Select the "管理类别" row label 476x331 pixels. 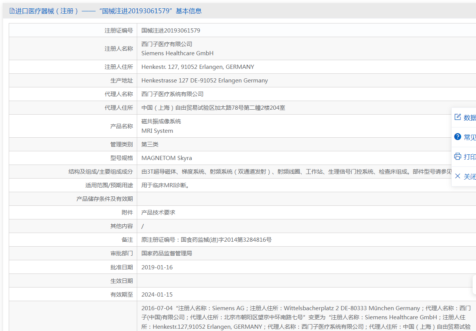(122, 144)
